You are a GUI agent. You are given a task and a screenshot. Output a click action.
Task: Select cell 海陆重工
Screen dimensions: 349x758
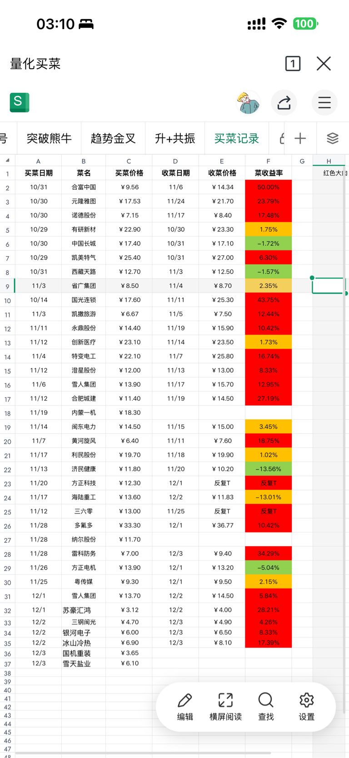pos(84,497)
